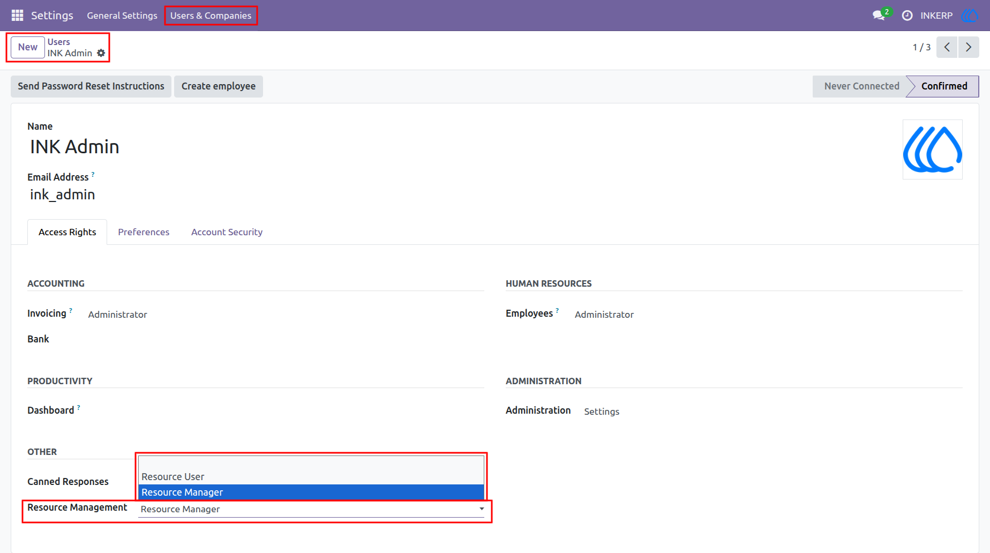Viewport: 990px width, 553px height.
Task: Go to the previous user record arrow
Action: [947, 47]
